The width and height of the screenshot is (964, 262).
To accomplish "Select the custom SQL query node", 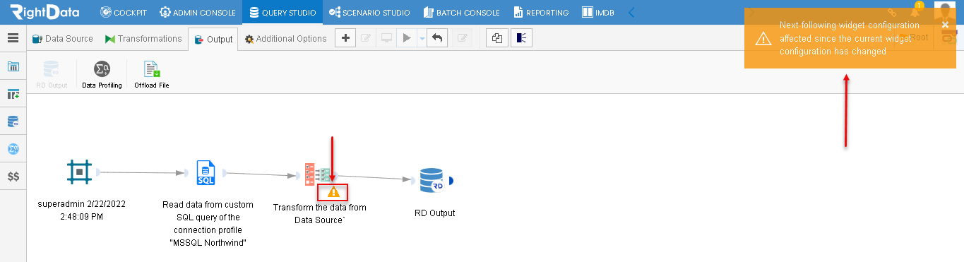I will 206,172.
